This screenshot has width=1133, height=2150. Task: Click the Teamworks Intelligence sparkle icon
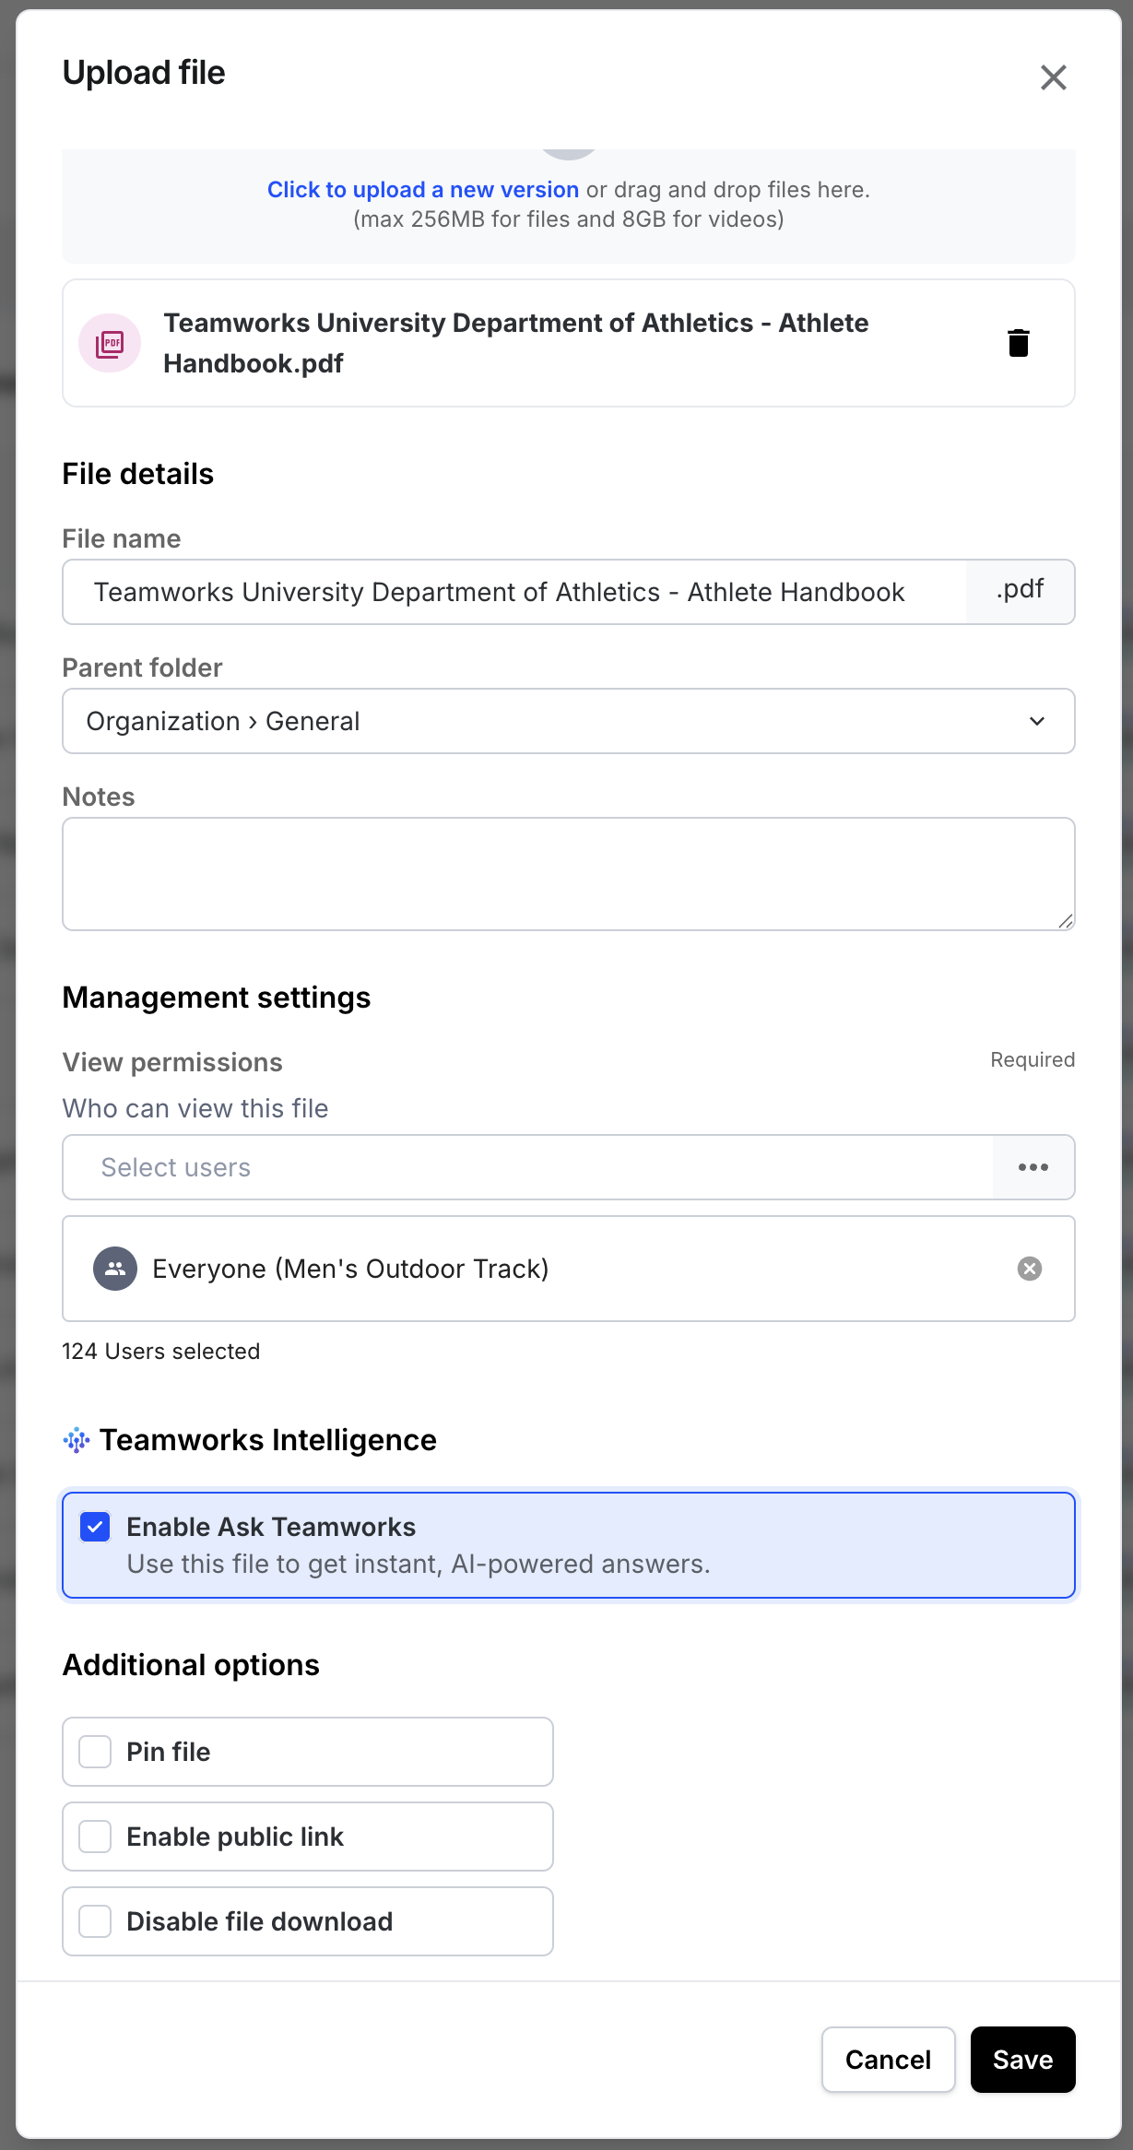pos(77,1440)
